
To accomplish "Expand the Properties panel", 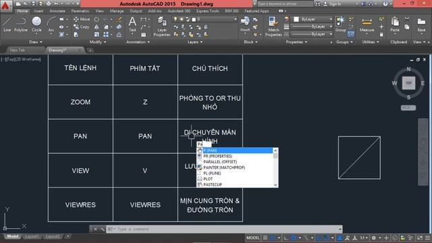I will point(296,42).
